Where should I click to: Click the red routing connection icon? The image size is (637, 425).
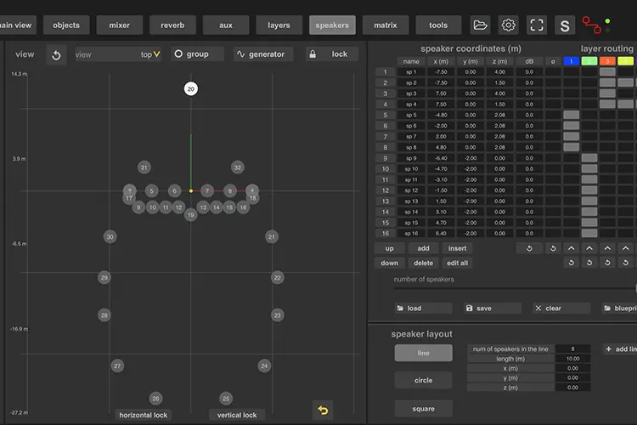591,25
